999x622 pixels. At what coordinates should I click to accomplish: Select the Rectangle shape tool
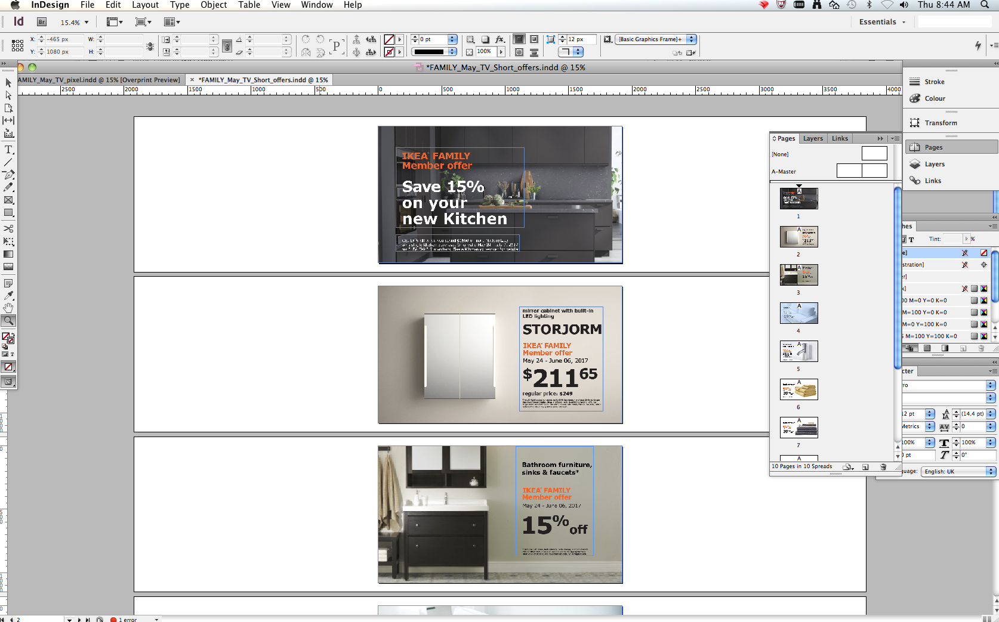click(x=8, y=213)
